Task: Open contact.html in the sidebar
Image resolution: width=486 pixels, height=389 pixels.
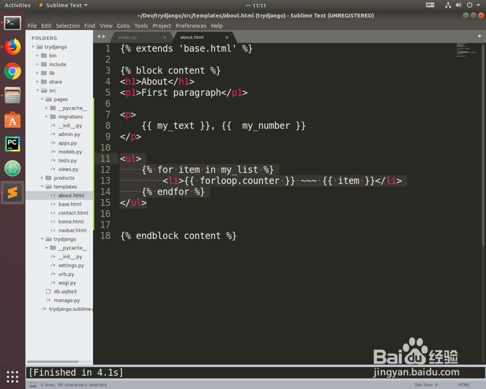Action: (73, 213)
